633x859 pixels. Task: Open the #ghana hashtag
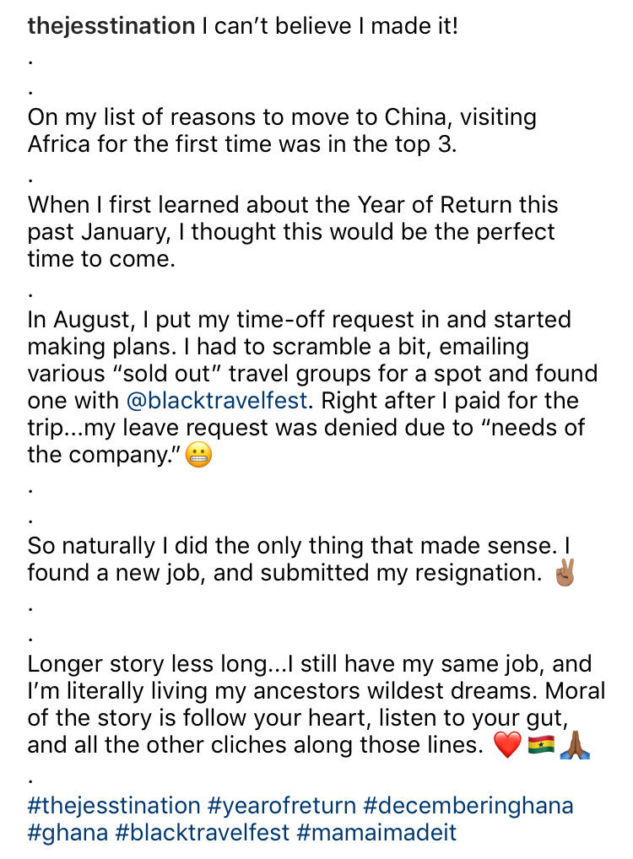pos(68,833)
